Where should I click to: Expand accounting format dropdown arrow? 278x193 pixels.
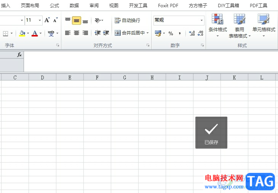164,33
